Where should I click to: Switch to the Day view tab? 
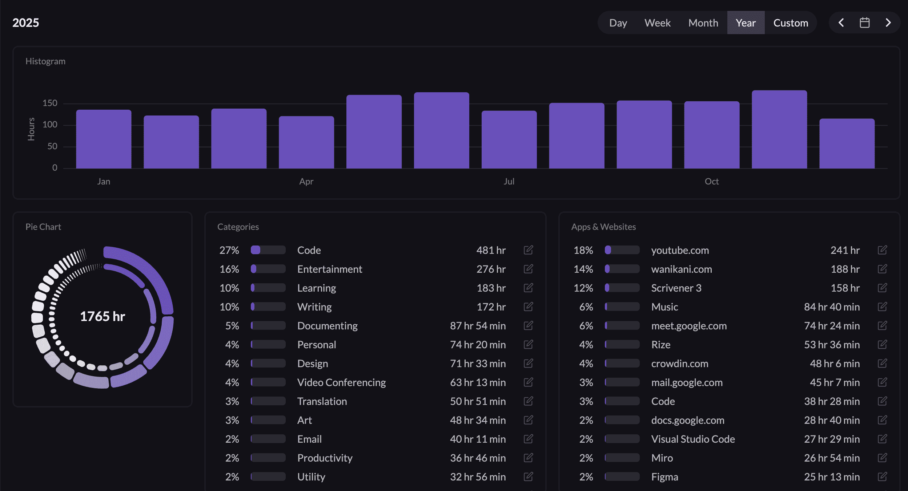pyautogui.click(x=618, y=23)
